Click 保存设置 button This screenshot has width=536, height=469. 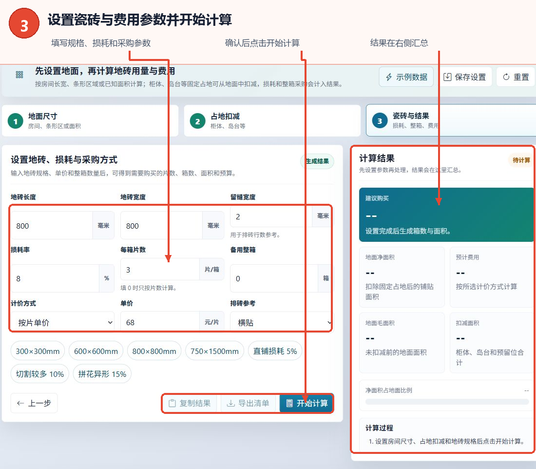[x=465, y=77]
